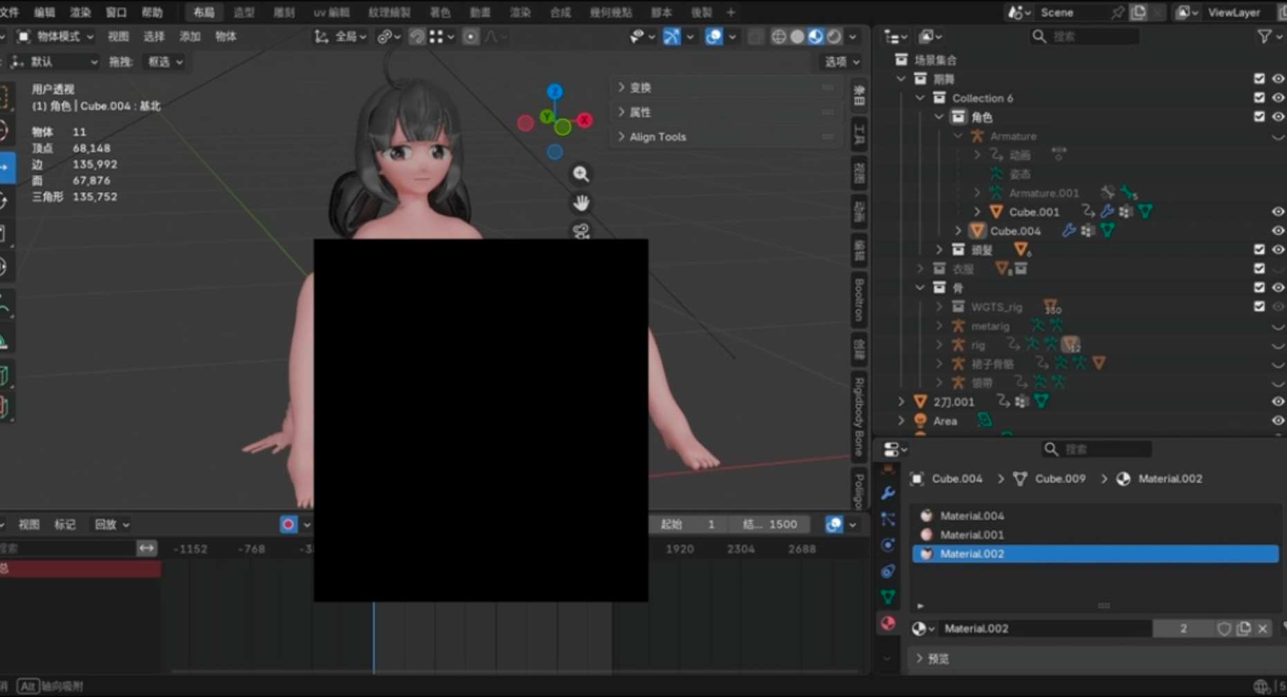Toggle the timeline auto-keying record button

pyautogui.click(x=289, y=525)
